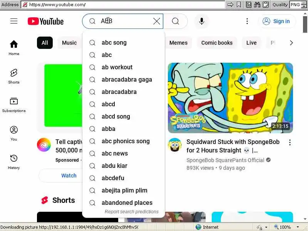
Task: Choose the 'ab workout' suggestion
Action: point(124,67)
